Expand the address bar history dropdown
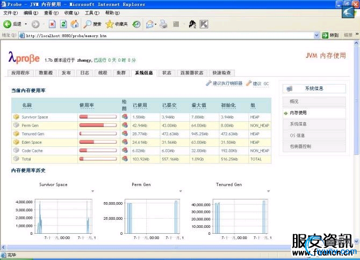Viewport: 360px width, 260px height. coord(316,35)
